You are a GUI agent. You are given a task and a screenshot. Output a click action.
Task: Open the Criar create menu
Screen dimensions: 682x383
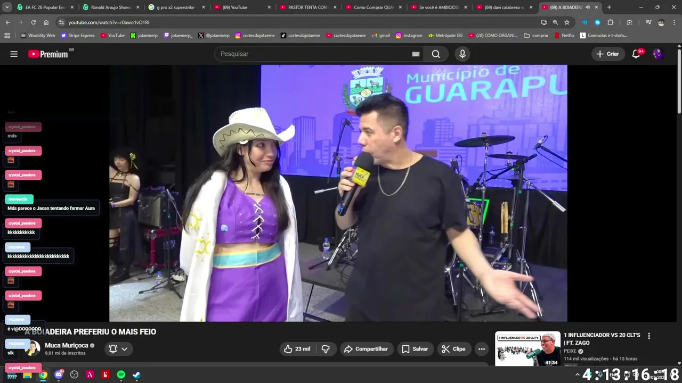(x=607, y=54)
